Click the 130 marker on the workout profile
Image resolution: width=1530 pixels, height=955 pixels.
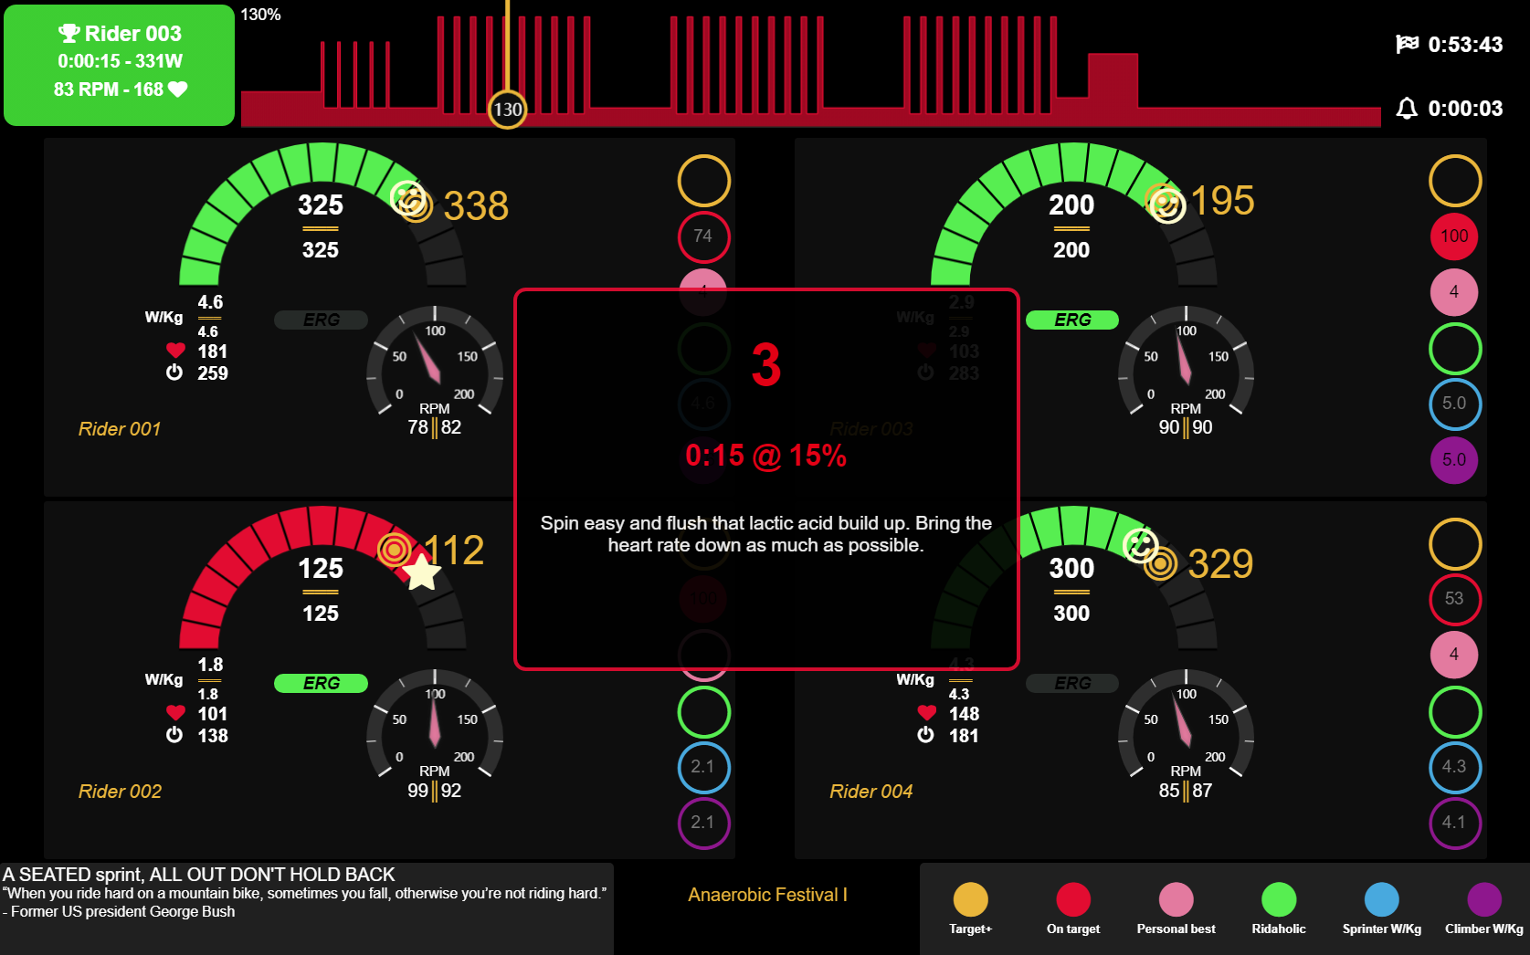point(507,110)
